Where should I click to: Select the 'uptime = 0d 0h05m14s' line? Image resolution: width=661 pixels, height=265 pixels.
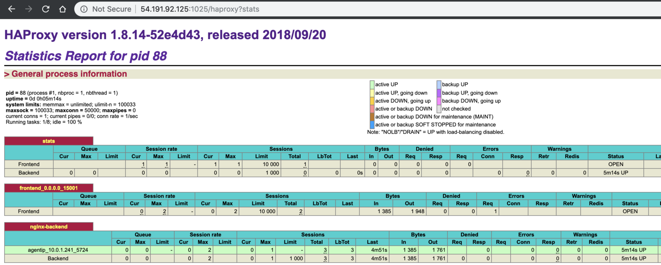33,99
